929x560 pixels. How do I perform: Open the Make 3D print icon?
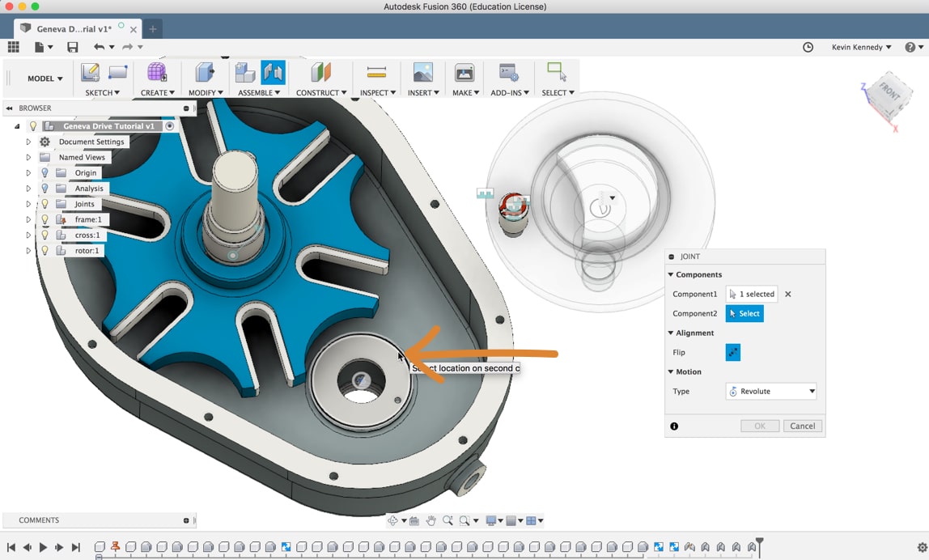tap(464, 72)
